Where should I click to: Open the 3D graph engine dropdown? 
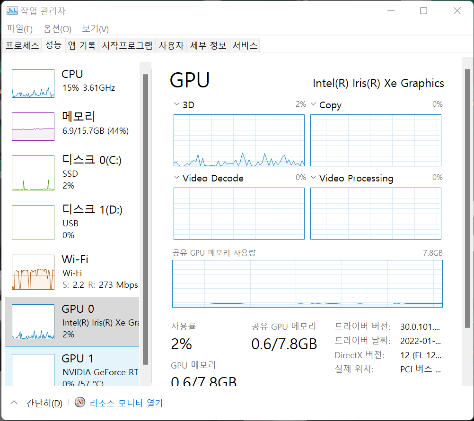177,104
